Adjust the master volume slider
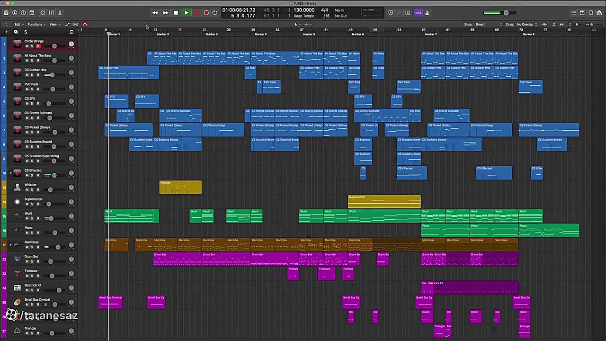606x341 pixels. click(506, 13)
